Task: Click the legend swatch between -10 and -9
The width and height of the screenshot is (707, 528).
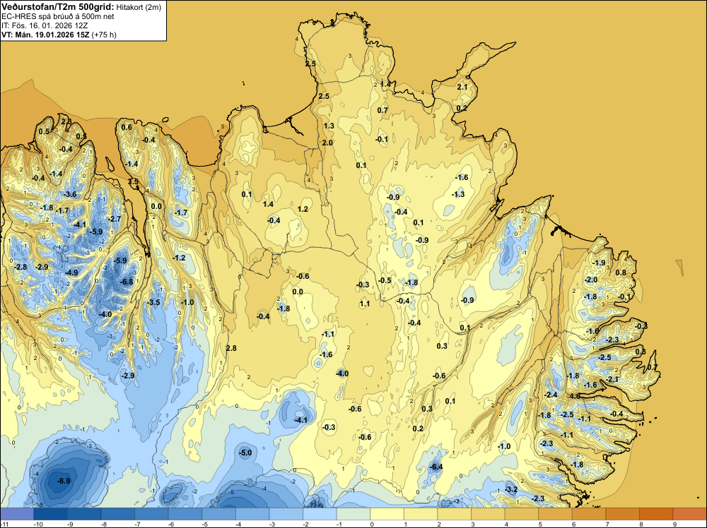Action: coord(50,514)
